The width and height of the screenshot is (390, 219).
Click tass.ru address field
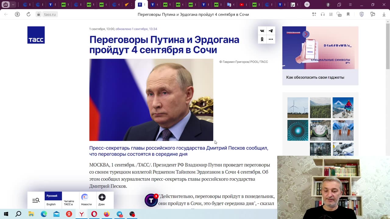tap(50, 14)
